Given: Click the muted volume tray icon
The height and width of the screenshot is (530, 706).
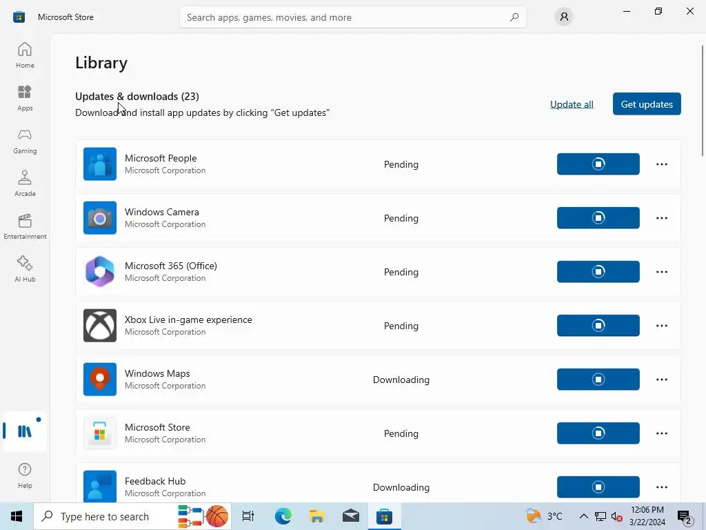Looking at the screenshot, I should pos(617,516).
